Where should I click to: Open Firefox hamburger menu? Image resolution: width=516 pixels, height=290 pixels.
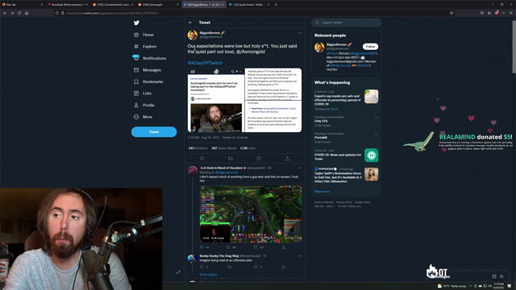click(510, 13)
